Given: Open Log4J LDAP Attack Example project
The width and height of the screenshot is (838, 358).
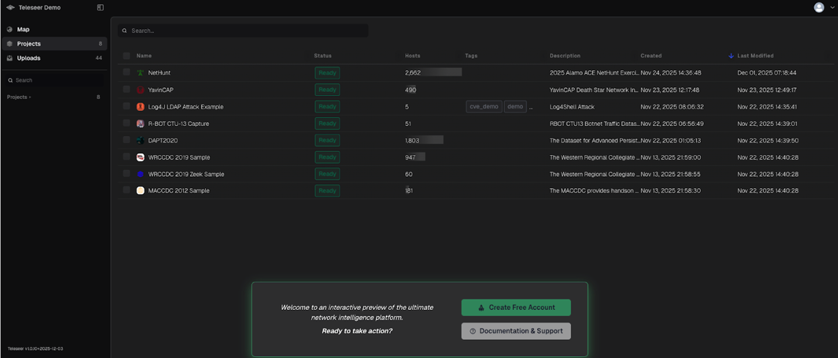Looking at the screenshot, I should tap(186, 107).
